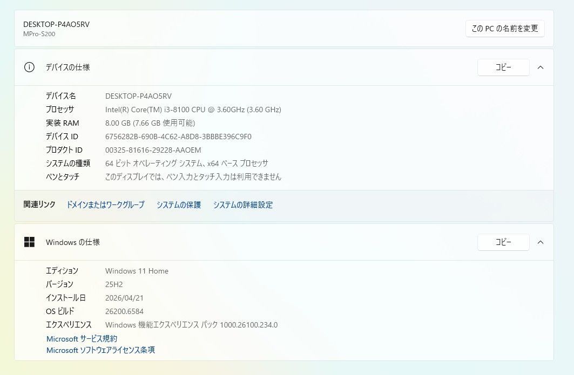The width and height of the screenshot is (574, 375).
Task: Click the インストール日 label
Action: coord(66,298)
